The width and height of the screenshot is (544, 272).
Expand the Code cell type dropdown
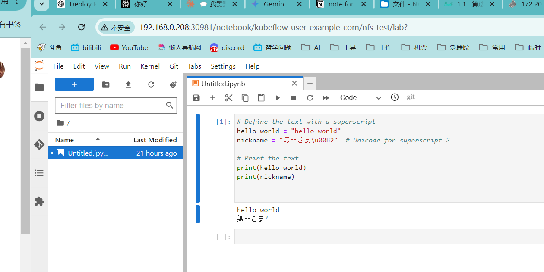click(361, 98)
